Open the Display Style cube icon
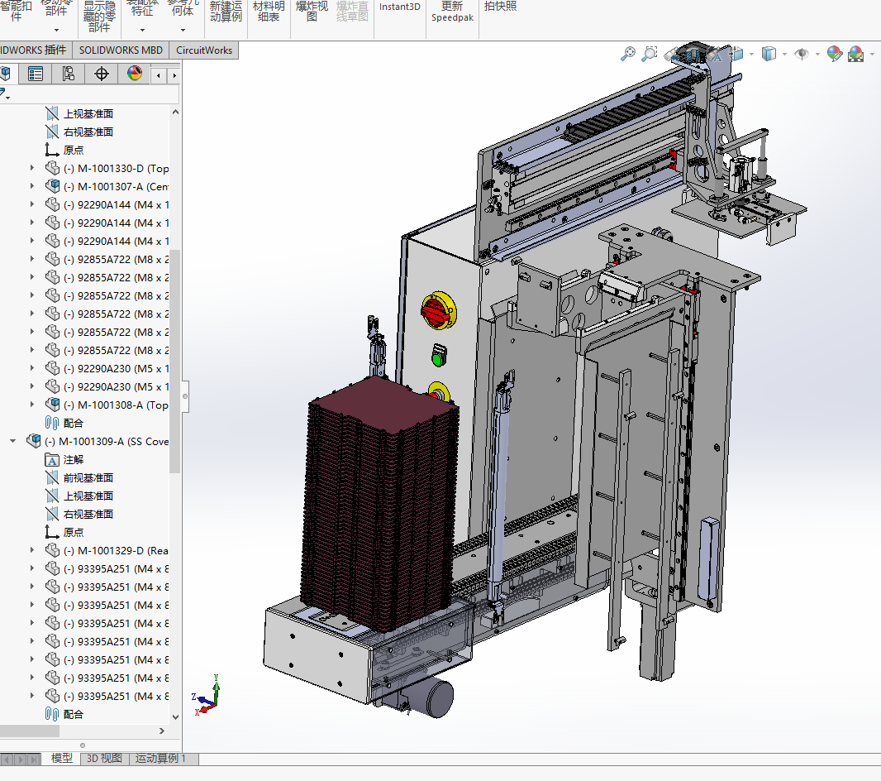This screenshot has height=781, width=881. (769, 54)
